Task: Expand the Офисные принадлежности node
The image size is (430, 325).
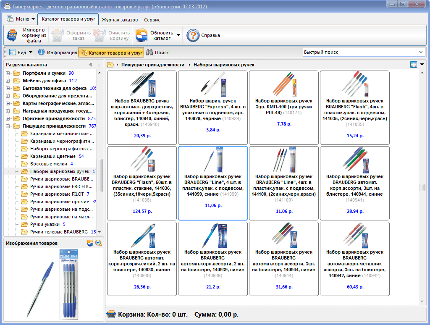Action: point(8,118)
